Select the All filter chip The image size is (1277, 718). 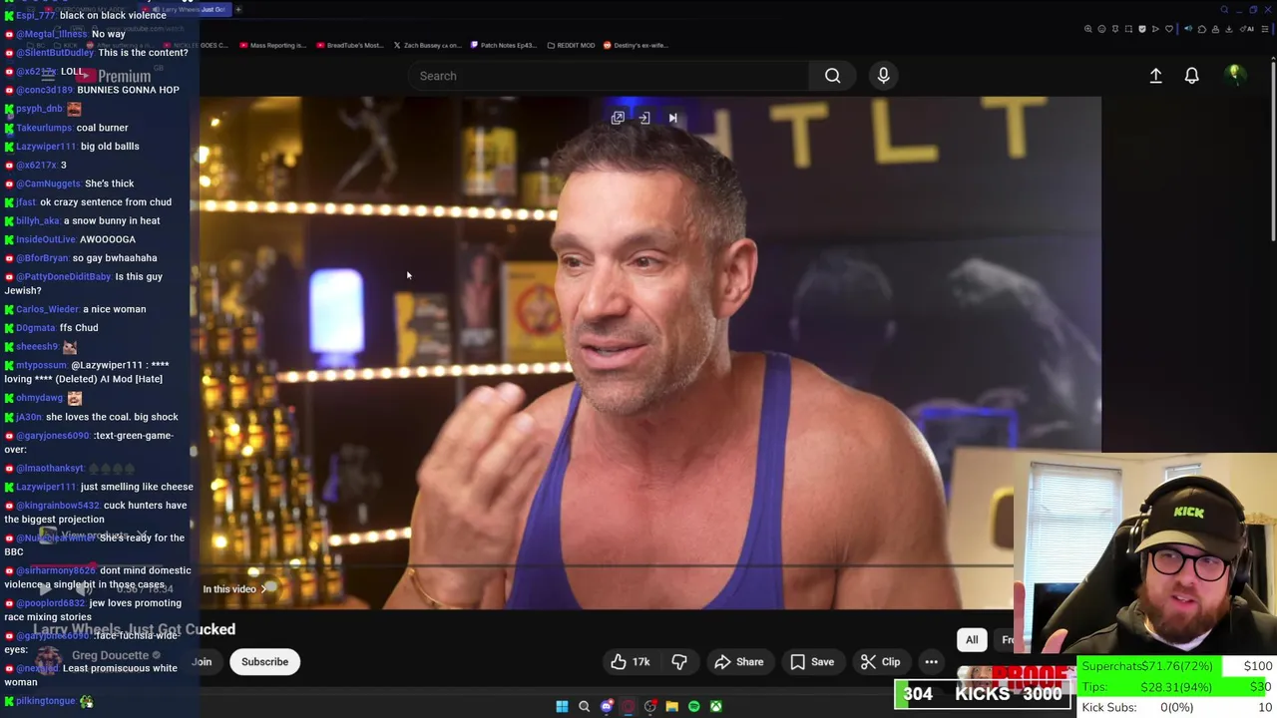pos(972,639)
